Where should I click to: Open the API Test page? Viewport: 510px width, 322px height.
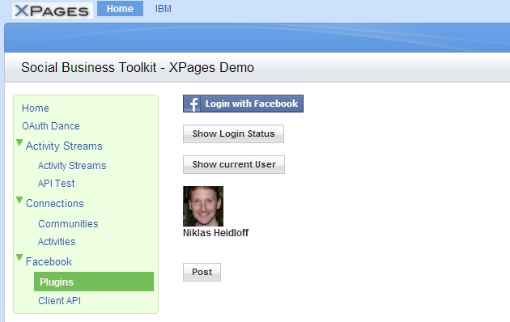click(57, 184)
